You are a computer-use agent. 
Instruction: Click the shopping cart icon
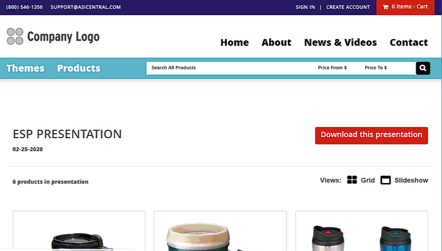coord(386,7)
